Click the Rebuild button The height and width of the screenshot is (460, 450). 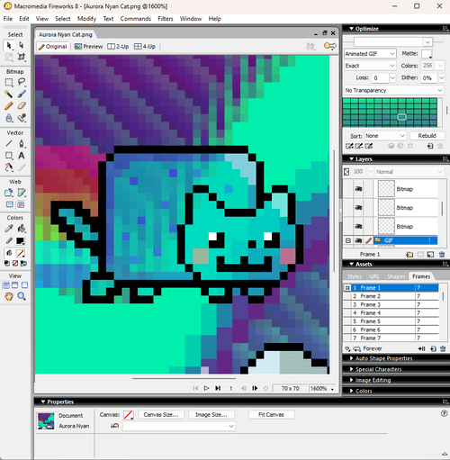pos(427,136)
